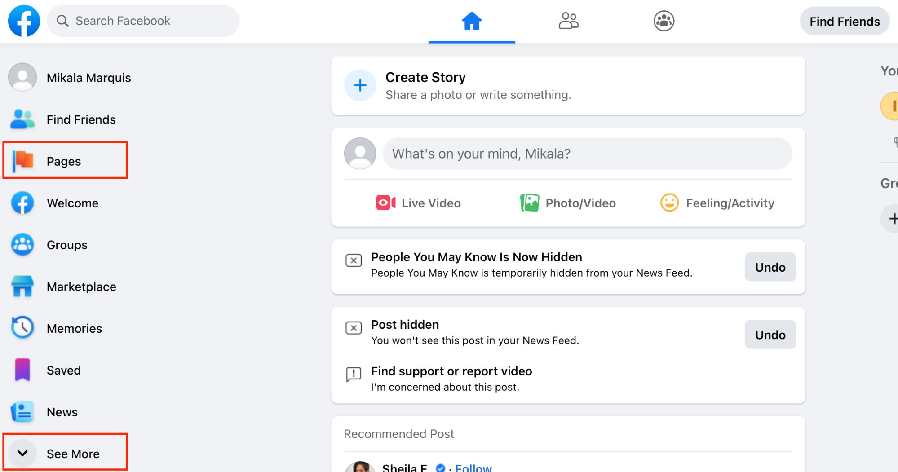Click the Find Friends button in header
This screenshot has height=472, width=898.
click(845, 21)
